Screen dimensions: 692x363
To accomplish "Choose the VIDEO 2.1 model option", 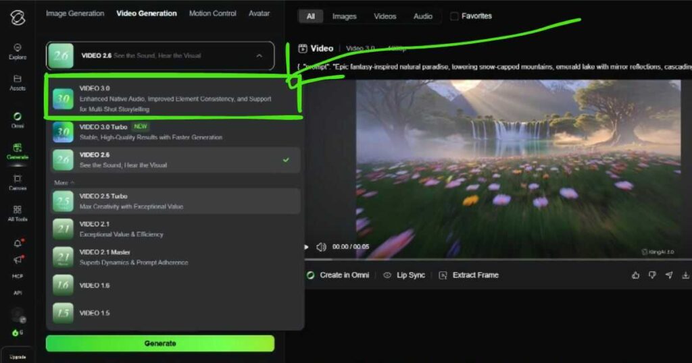I will (x=174, y=229).
